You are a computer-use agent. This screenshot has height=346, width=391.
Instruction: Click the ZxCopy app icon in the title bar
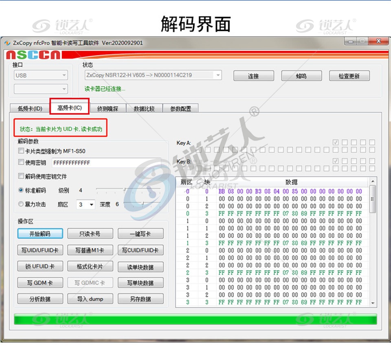tap(8, 43)
